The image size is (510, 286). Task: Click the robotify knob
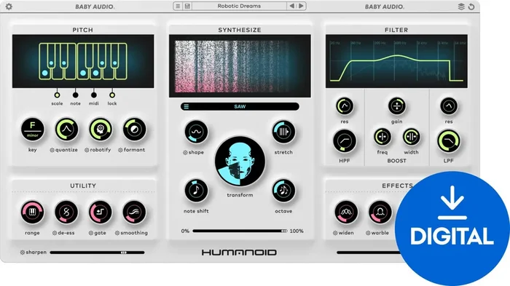click(101, 130)
